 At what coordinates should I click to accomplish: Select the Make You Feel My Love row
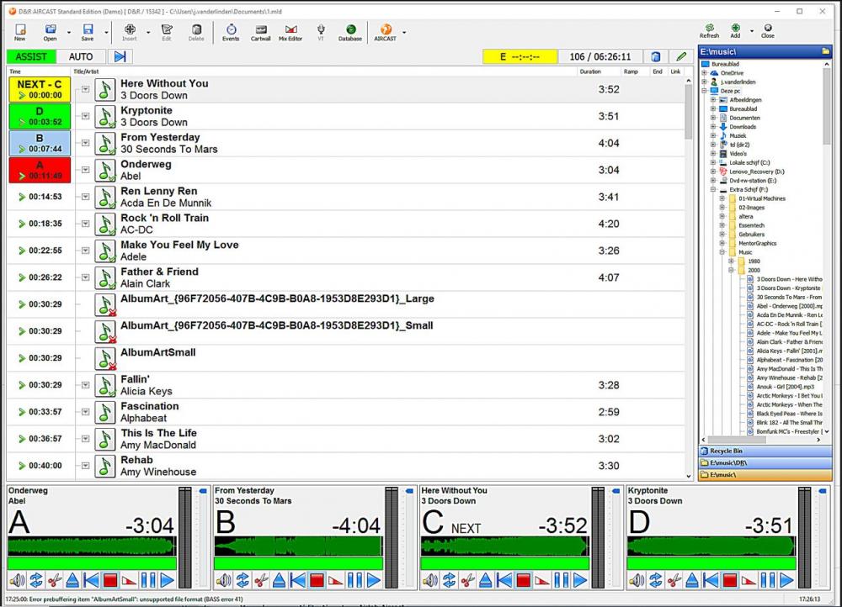coord(346,251)
